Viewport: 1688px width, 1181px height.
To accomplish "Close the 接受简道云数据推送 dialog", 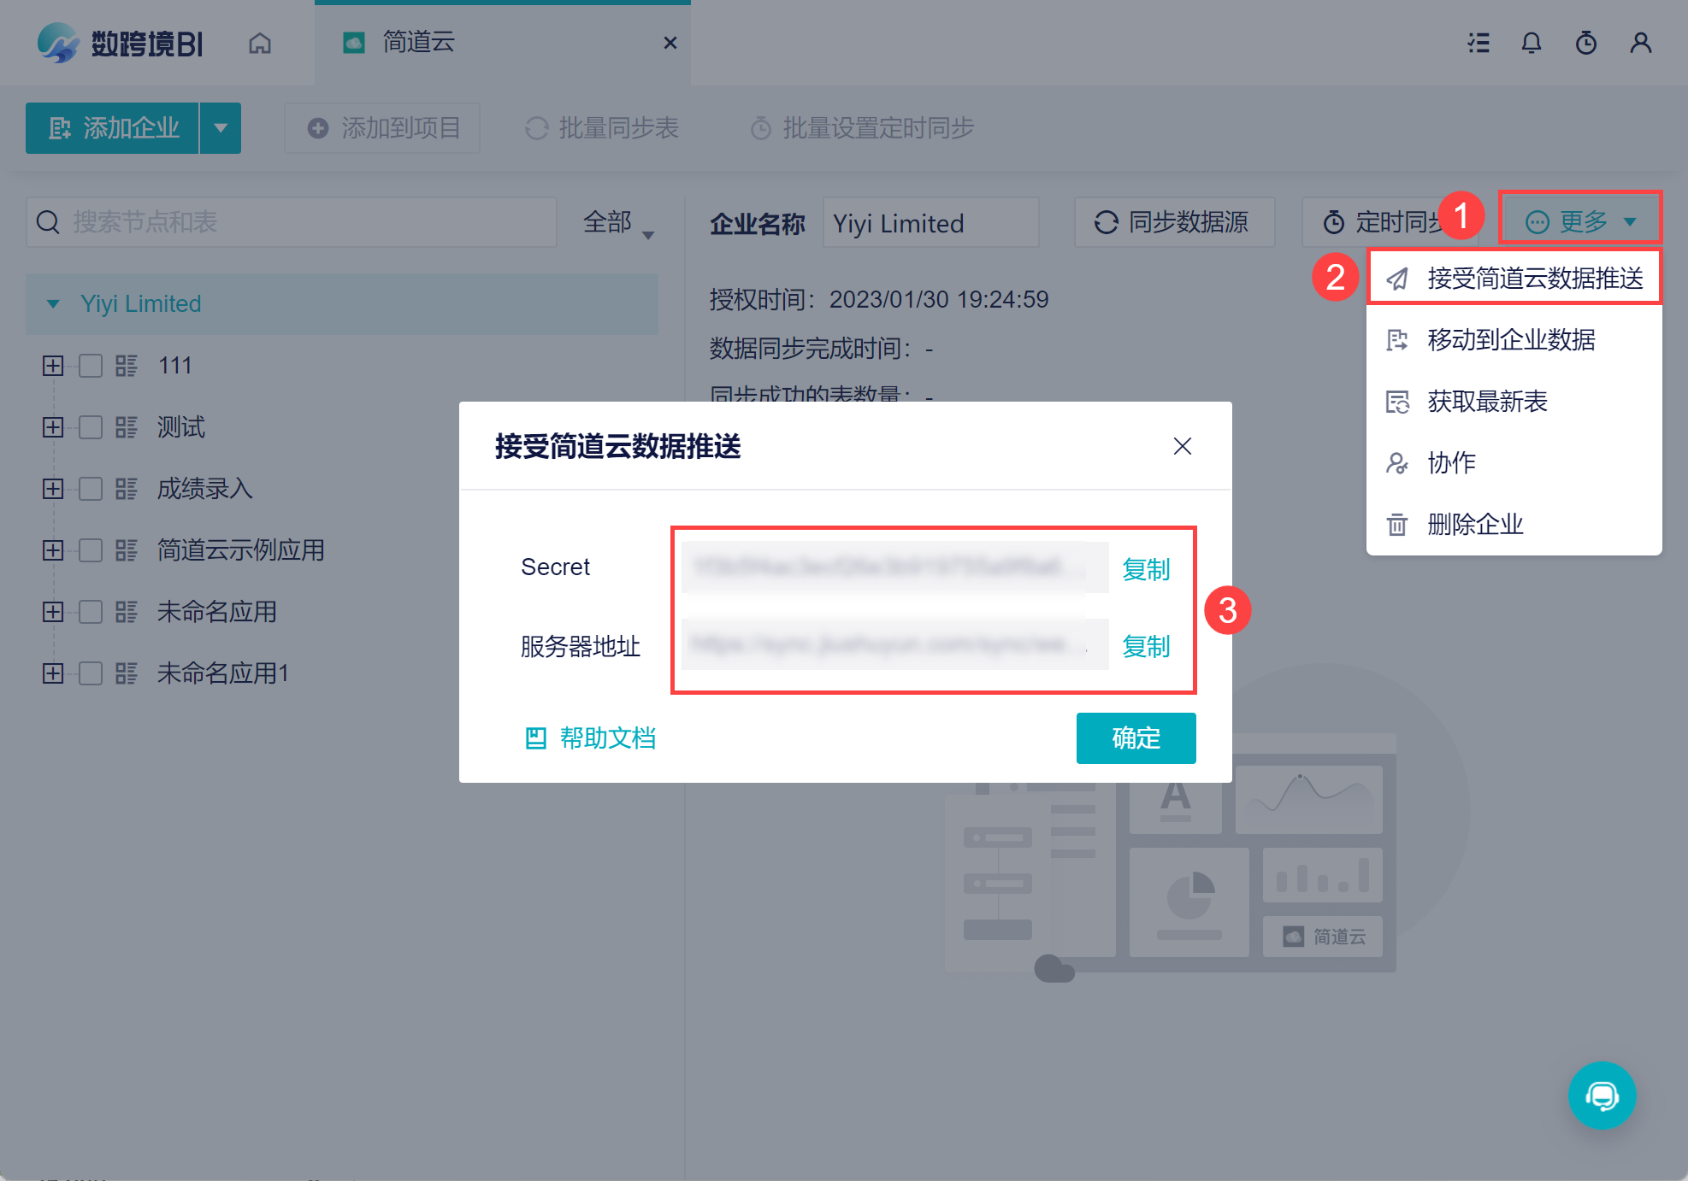I will tap(1183, 446).
